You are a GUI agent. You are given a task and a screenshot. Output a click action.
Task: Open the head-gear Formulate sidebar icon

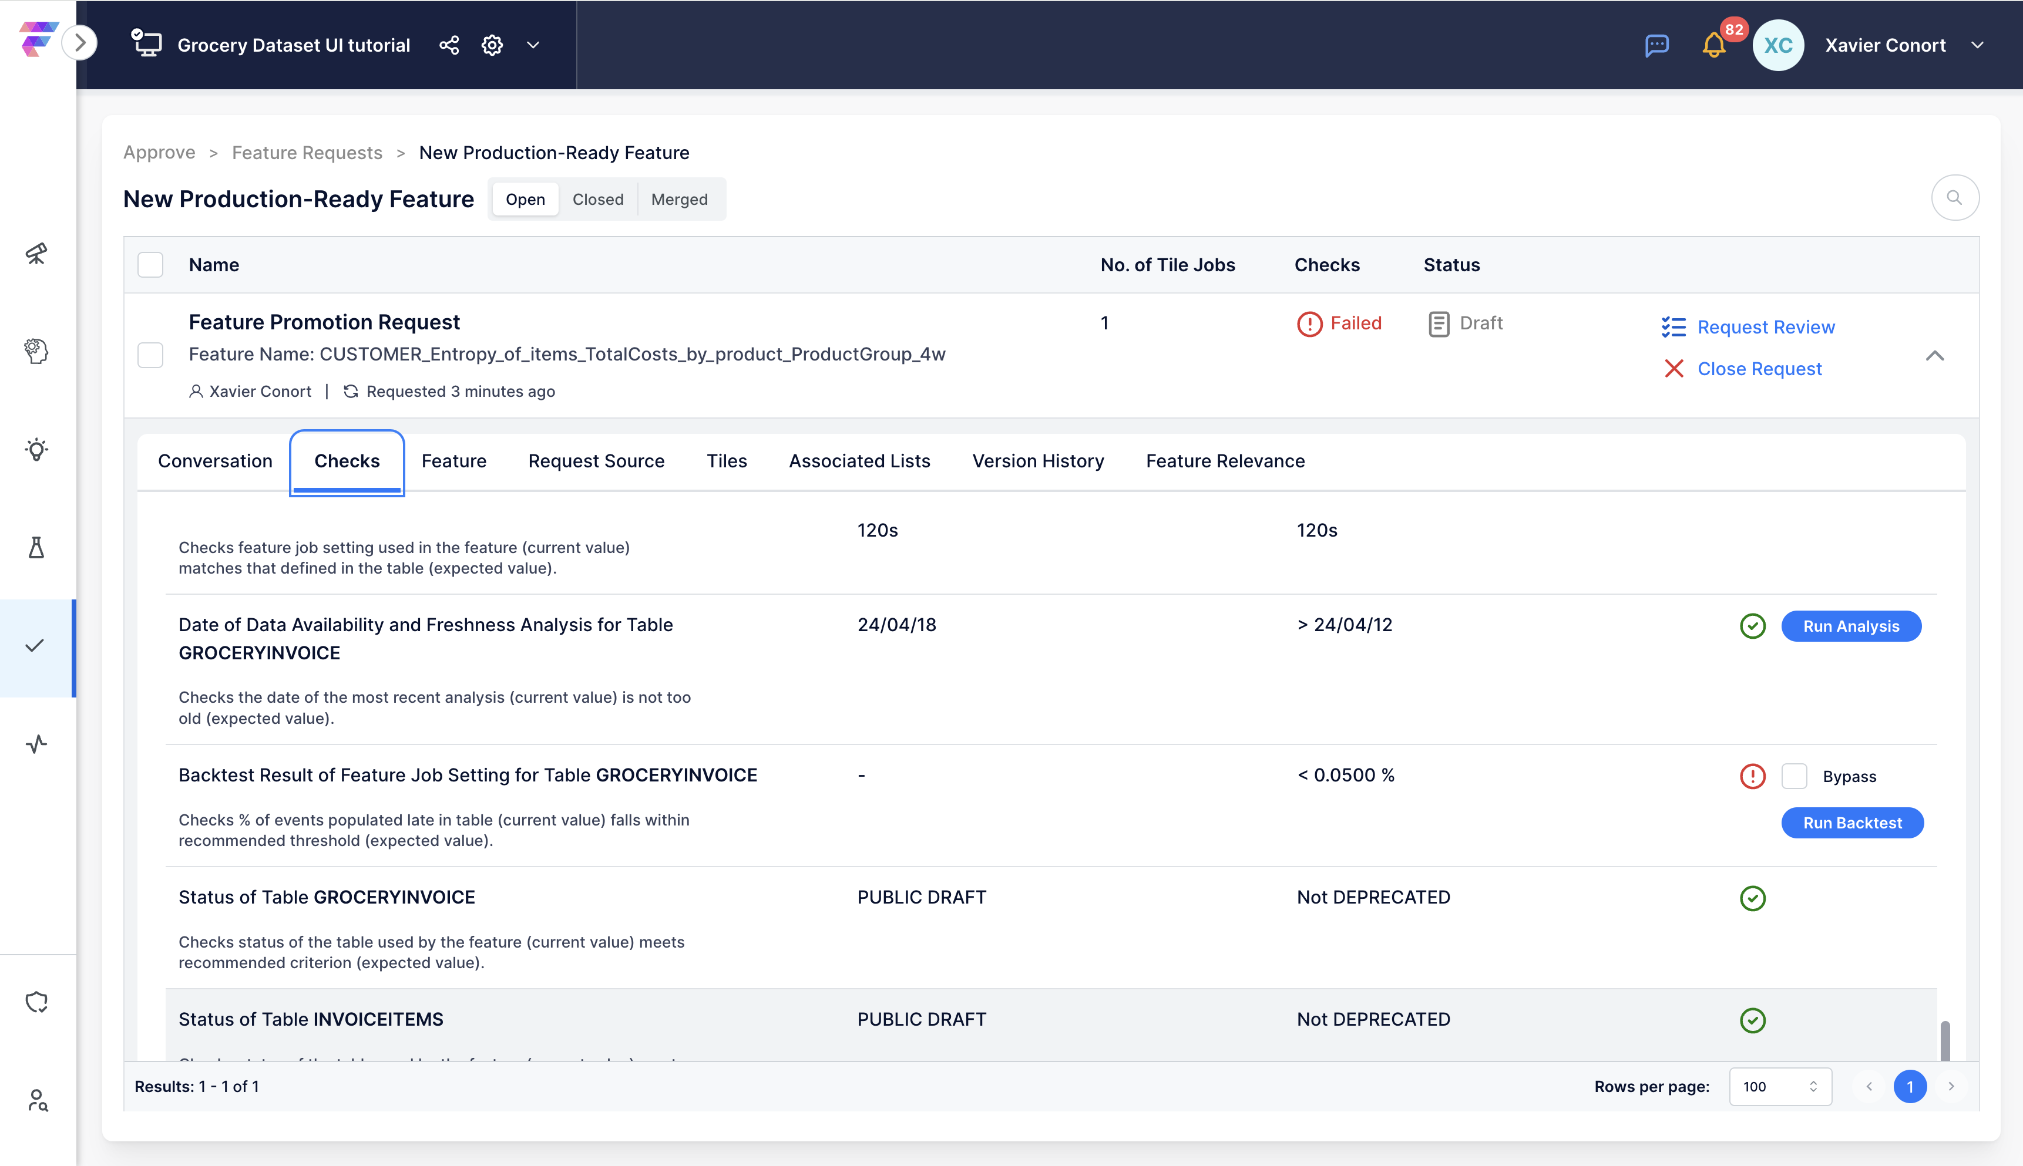click(37, 351)
